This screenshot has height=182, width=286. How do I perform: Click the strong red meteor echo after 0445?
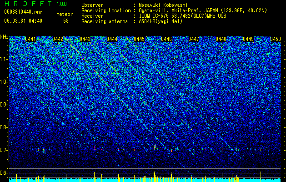pyautogui.click(x=155, y=147)
